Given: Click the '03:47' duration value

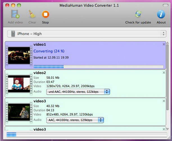Looking at the screenshot, I should click(50, 82).
